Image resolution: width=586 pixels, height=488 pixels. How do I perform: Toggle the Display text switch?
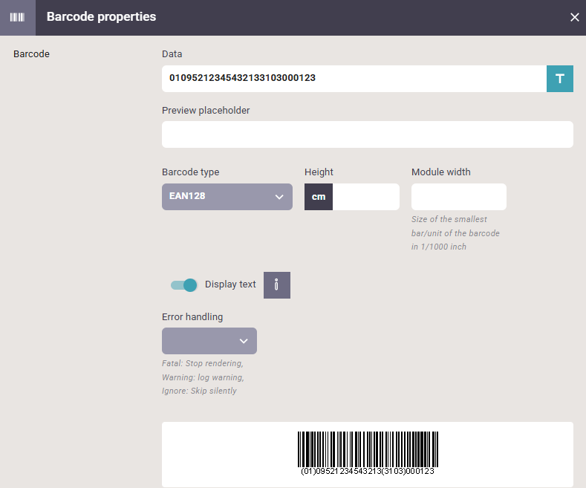[x=183, y=285]
